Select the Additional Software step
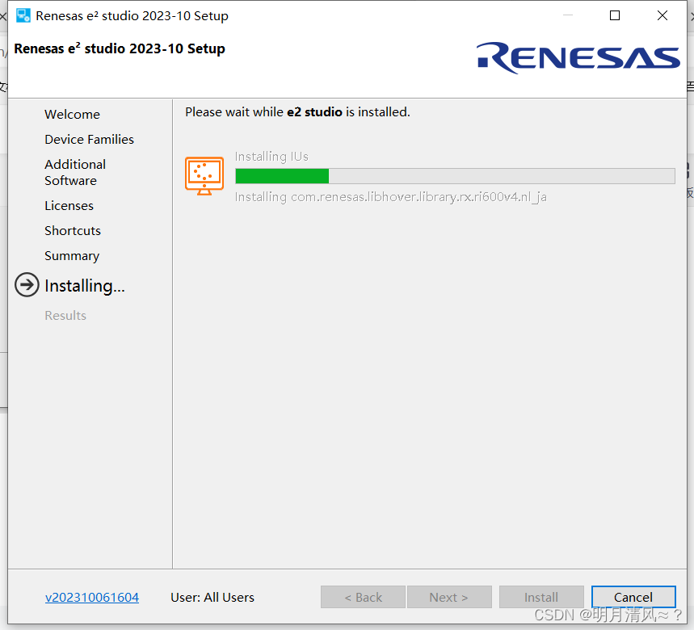The width and height of the screenshot is (694, 630). point(75,173)
